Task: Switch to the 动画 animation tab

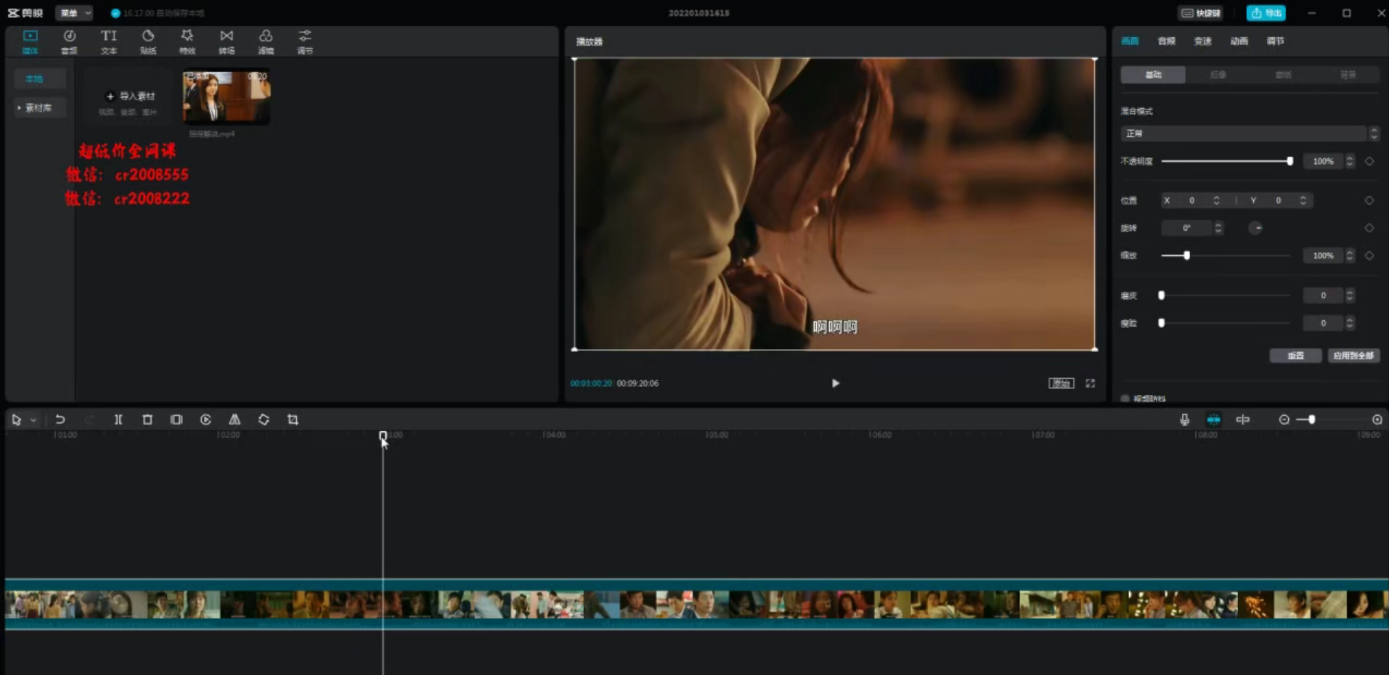Action: click(x=1239, y=41)
